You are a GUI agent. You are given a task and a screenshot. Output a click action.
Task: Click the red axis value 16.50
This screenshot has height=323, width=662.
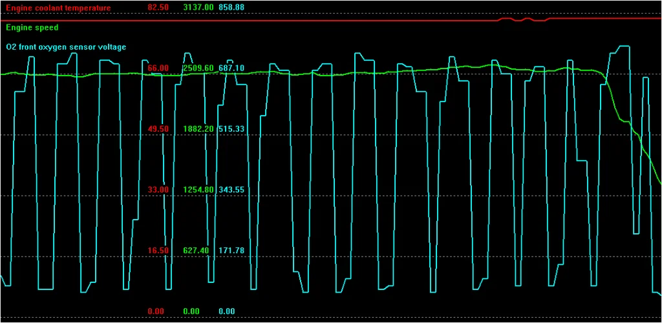[158, 251]
